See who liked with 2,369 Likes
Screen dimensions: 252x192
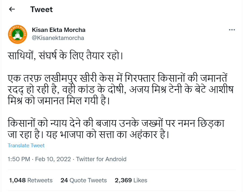click(131, 180)
